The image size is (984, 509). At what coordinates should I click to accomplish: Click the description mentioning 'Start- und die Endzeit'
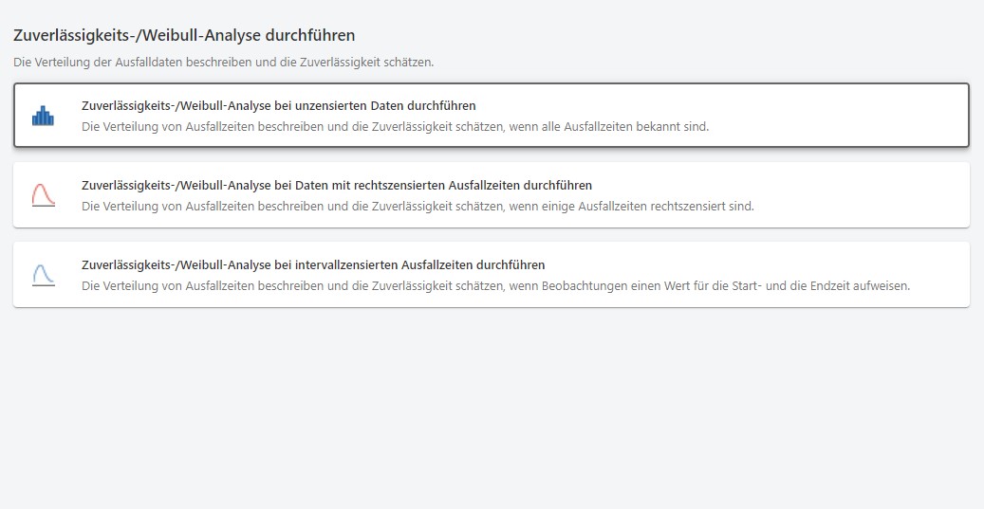(759, 285)
